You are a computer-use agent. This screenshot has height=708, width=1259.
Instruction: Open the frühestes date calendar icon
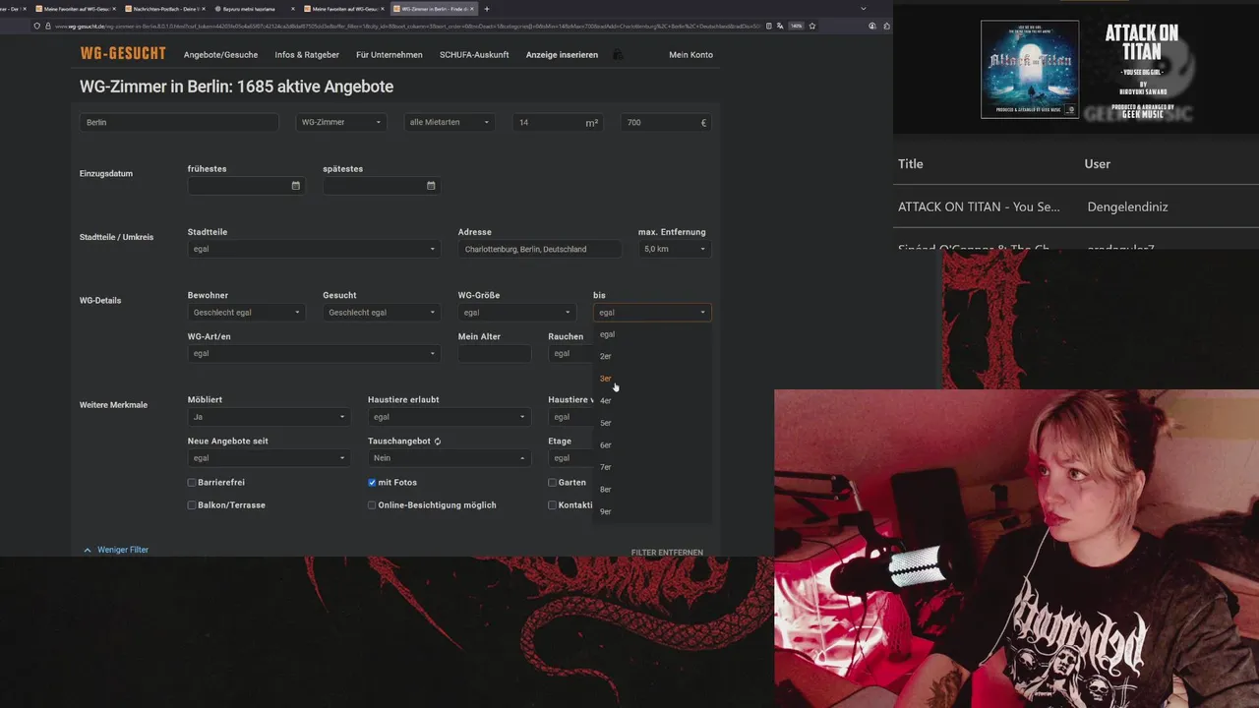[x=295, y=186]
